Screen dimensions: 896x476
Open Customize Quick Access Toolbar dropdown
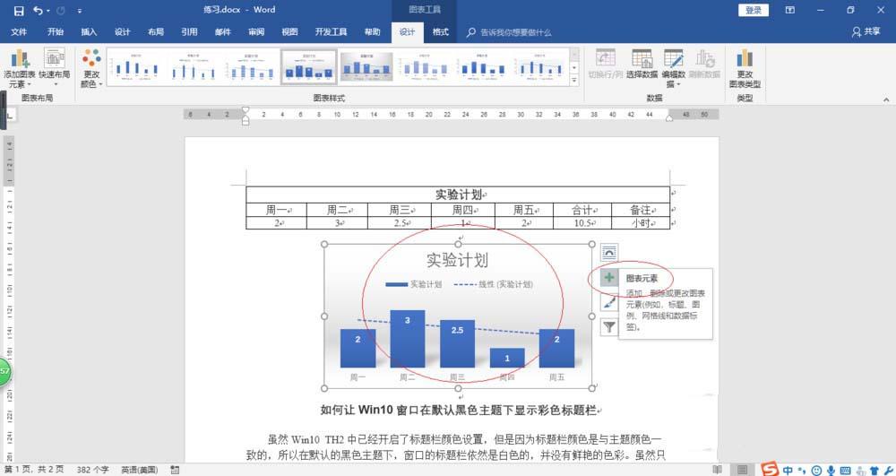pos(80,11)
